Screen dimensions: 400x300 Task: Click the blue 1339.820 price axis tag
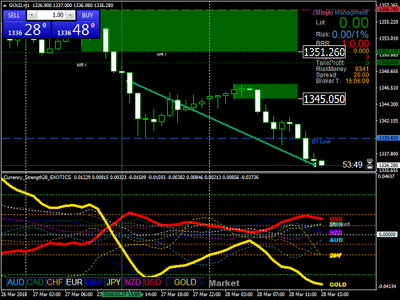[x=388, y=138]
